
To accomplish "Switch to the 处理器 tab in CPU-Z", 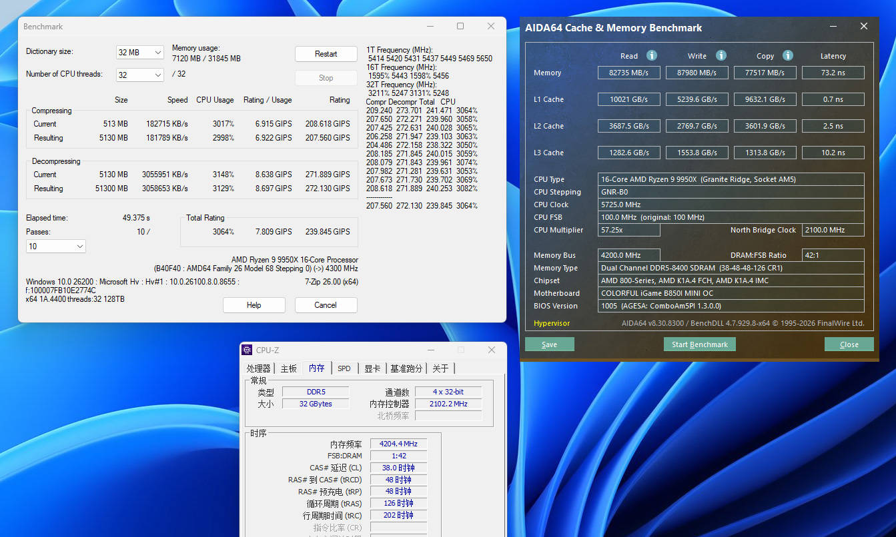I will (259, 368).
